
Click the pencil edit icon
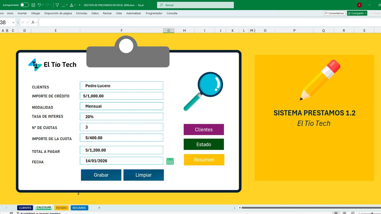coord(320,80)
